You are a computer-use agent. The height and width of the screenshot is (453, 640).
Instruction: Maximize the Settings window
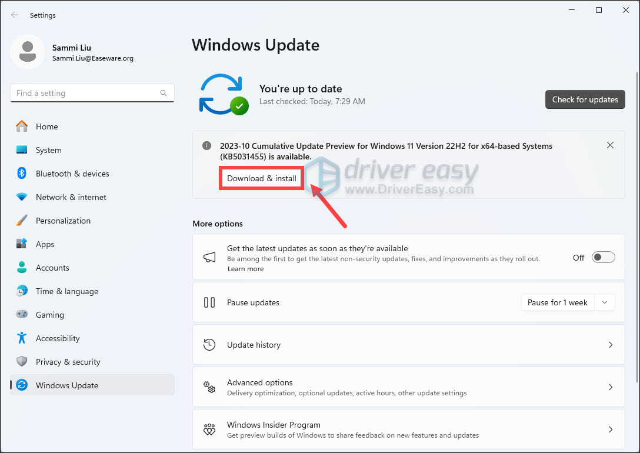599,10
